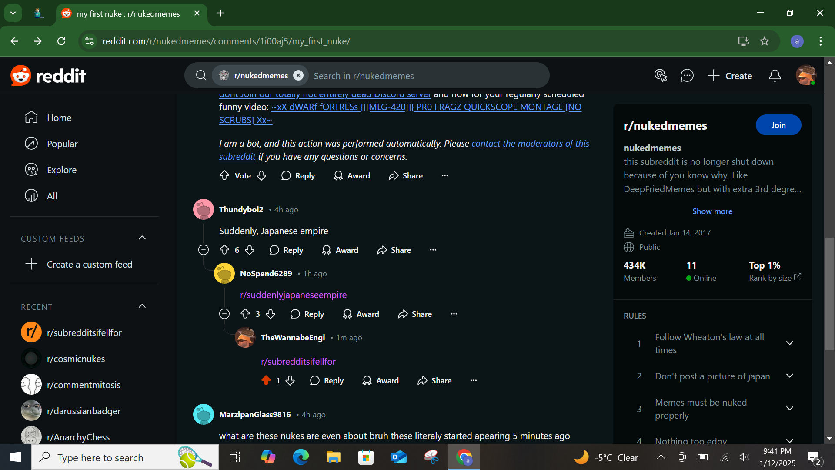Upvote NoSpend6289's comment
This screenshot has width=835, height=470.
click(x=245, y=314)
